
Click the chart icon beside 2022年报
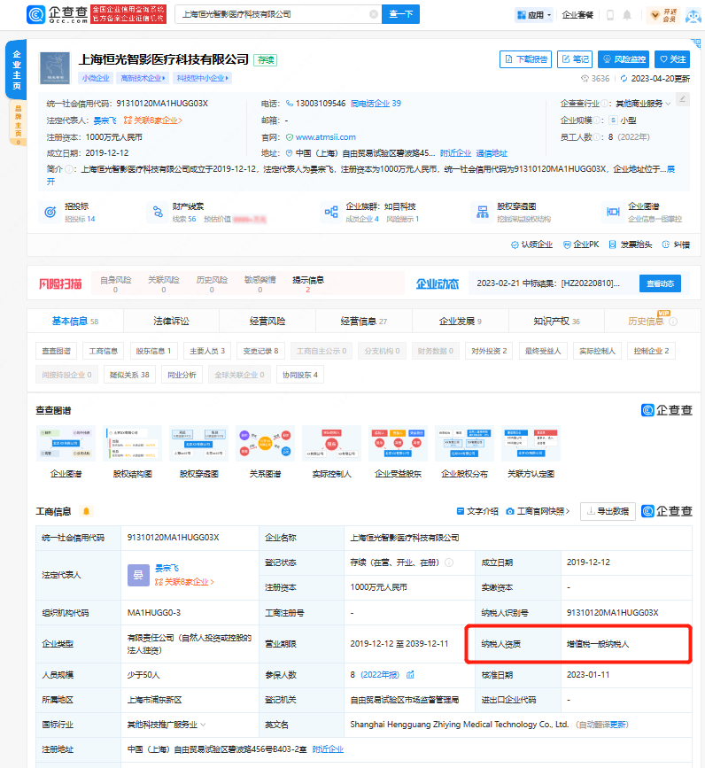(410, 675)
